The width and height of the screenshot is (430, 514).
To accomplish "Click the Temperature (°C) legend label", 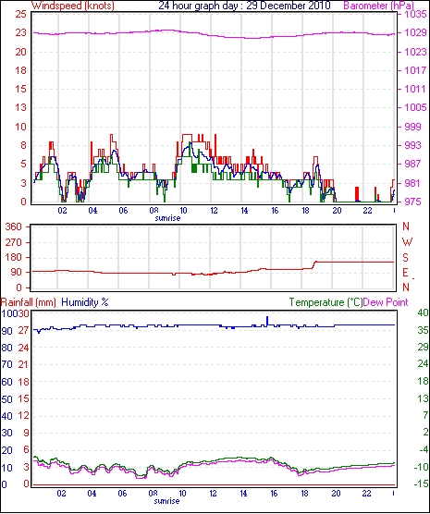I will click(326, 302).
